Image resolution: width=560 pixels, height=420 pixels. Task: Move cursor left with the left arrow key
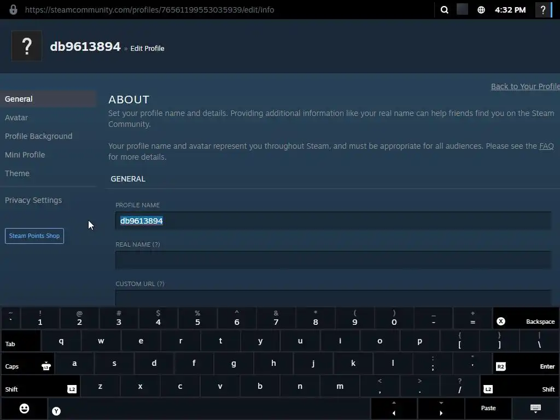[x=394, y=409]
